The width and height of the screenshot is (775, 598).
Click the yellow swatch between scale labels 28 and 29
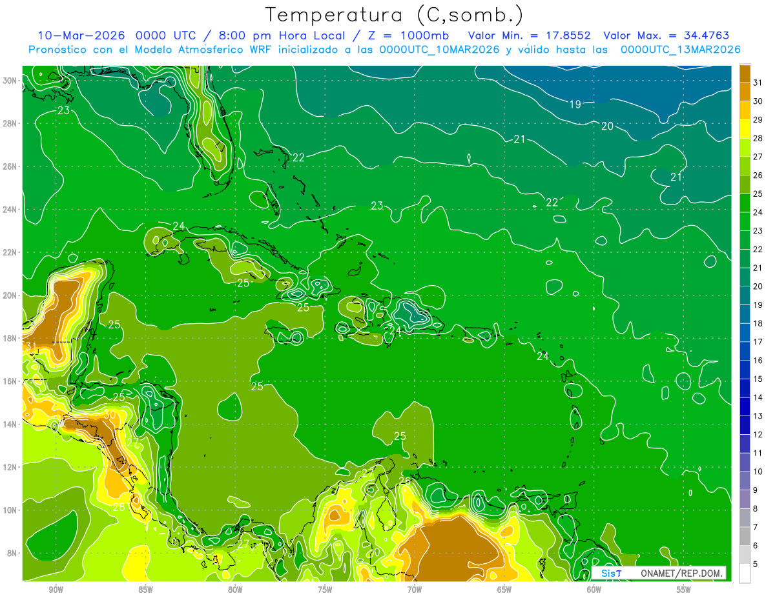pyautogui.click(x=745, y=130)
